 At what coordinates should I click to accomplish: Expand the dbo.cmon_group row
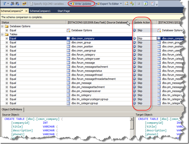7,43
